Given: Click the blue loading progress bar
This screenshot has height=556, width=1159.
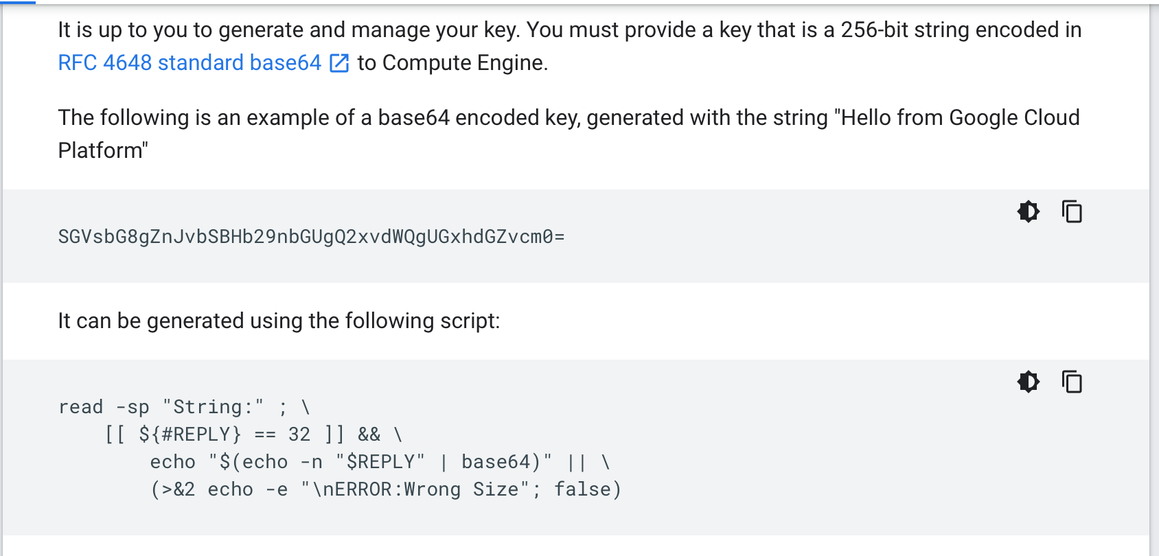Looking at the screenshot, I should point(18,2).
